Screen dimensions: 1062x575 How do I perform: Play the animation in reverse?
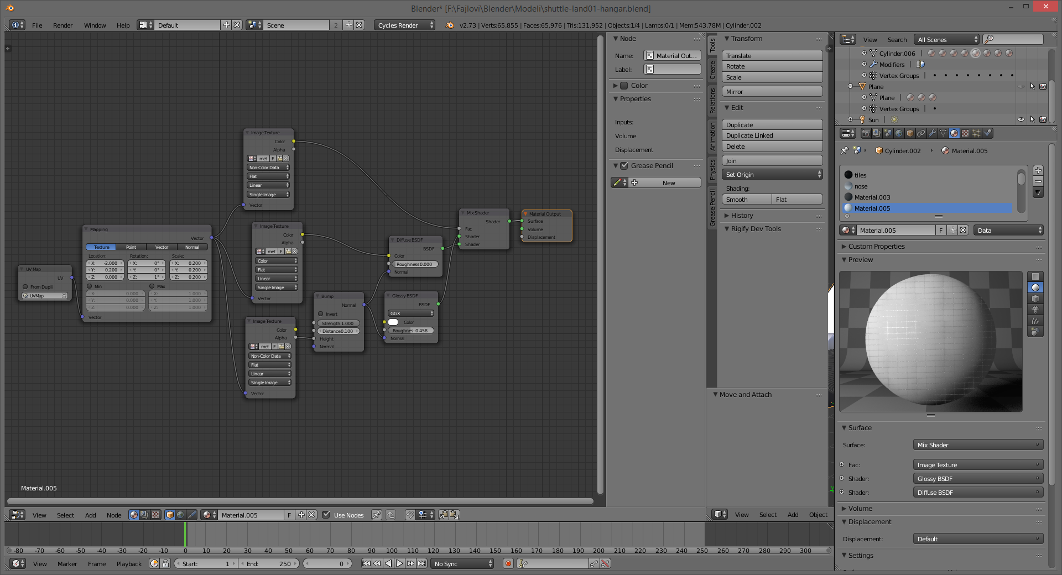[x=388, y=563]
